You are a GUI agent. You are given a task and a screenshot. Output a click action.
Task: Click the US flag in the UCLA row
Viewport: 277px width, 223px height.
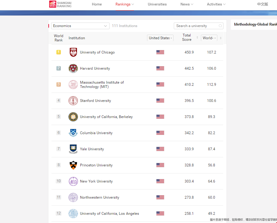click(x=160, y=214)
